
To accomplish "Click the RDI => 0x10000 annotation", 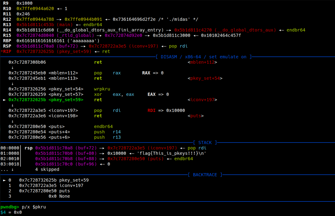I will click(x=166, y=110).
